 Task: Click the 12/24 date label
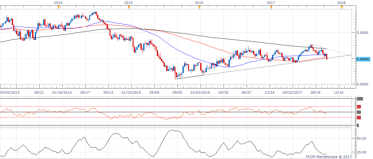pos(269,92)
